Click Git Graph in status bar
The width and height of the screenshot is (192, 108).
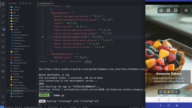pyautogui.click(x=73, y=107)
